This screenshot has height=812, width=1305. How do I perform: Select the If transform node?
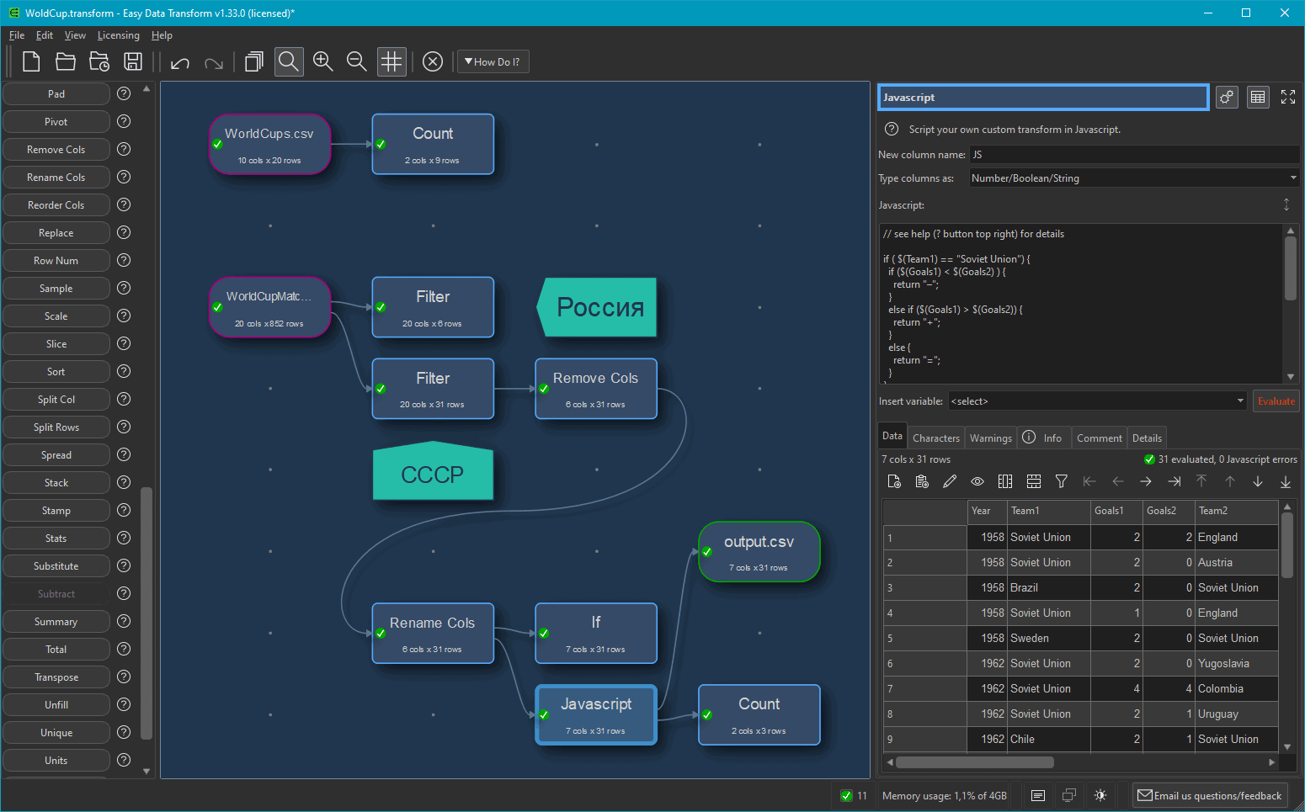595,633
